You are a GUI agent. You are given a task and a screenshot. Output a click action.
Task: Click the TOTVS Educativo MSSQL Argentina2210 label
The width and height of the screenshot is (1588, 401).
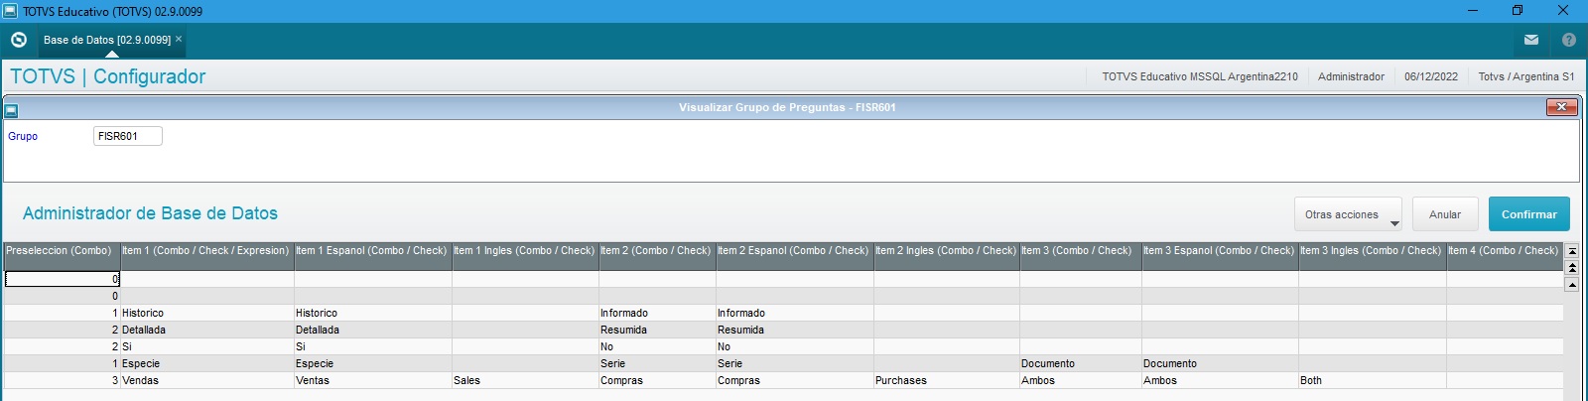pyautogui.click(x=1199, y=76)
